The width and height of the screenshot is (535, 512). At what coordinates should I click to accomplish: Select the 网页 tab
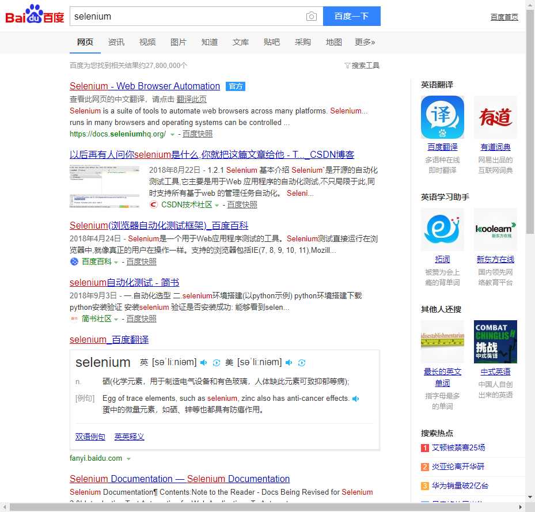click(x=85, y=42)
